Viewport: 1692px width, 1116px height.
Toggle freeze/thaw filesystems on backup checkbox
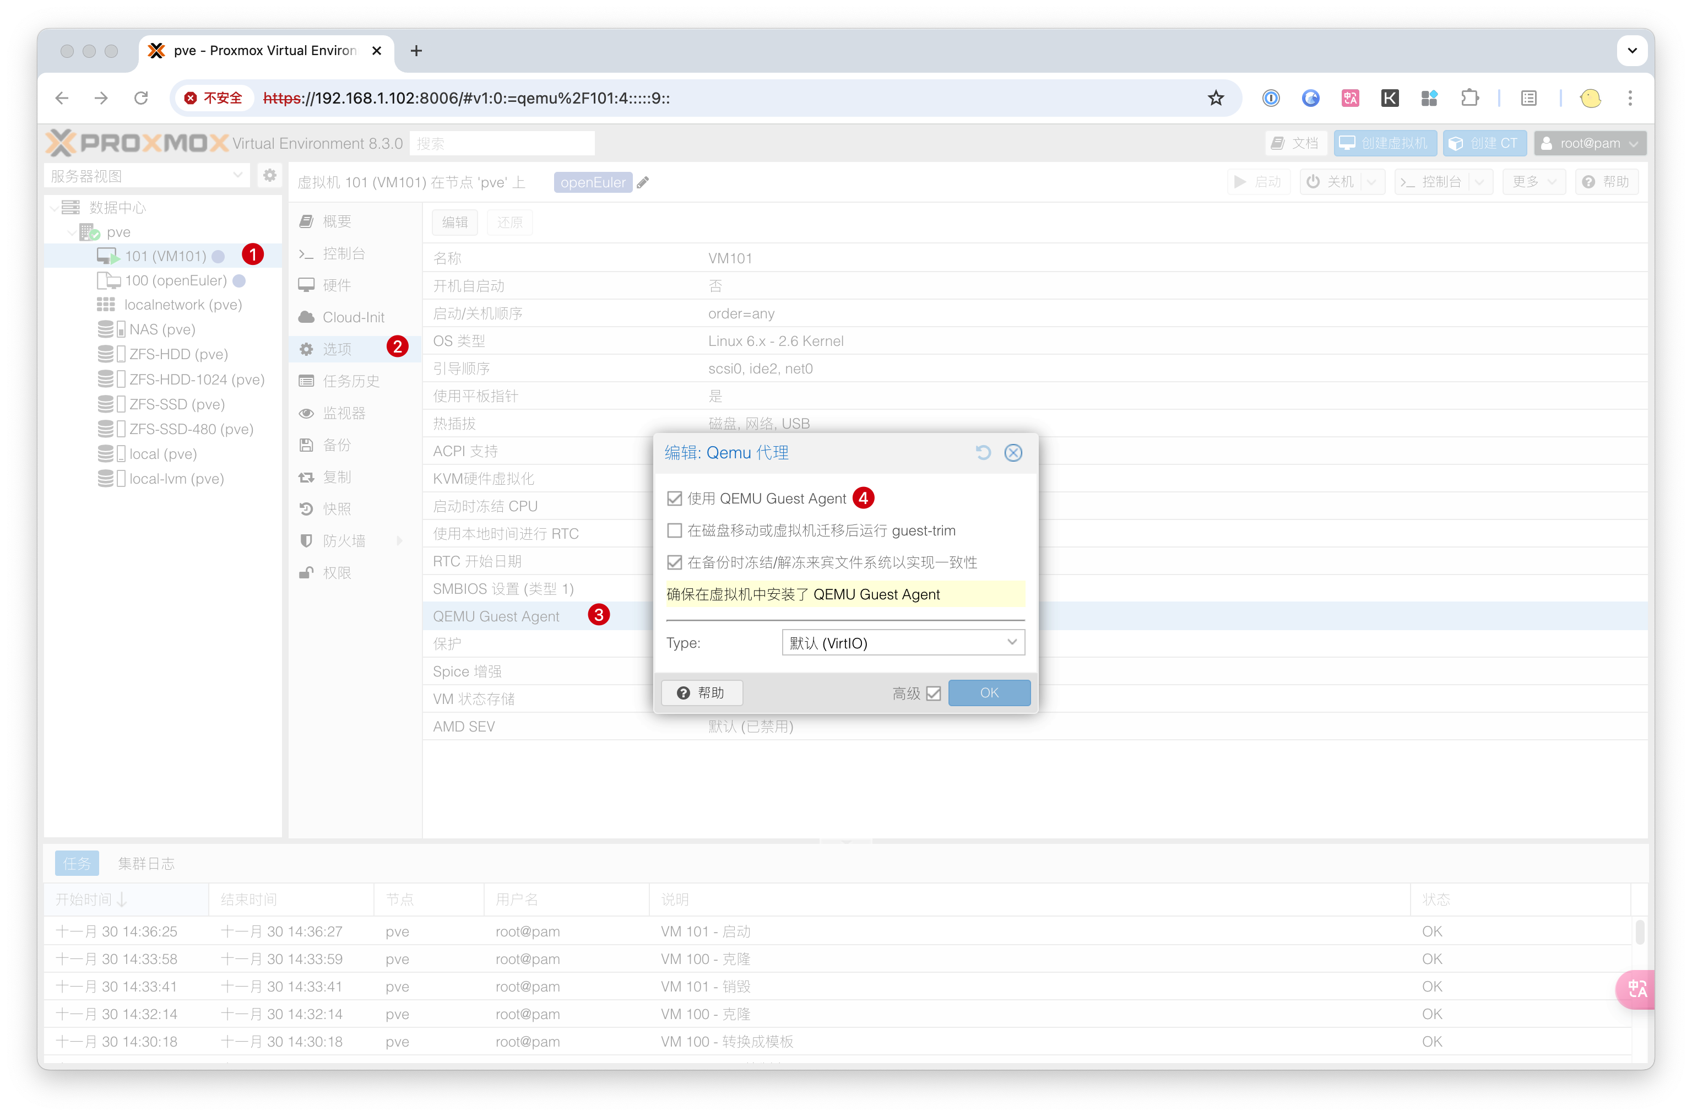tap(675, 562)
